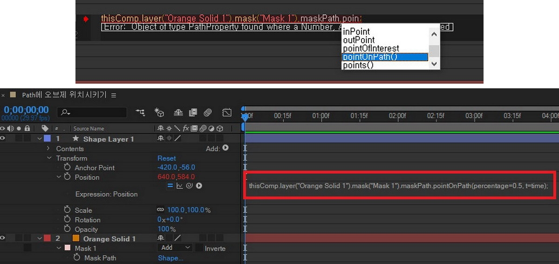Screen dimensions: 559x264
Task: Click the pink Mask 1 color swatch
Action: point(67,248)
